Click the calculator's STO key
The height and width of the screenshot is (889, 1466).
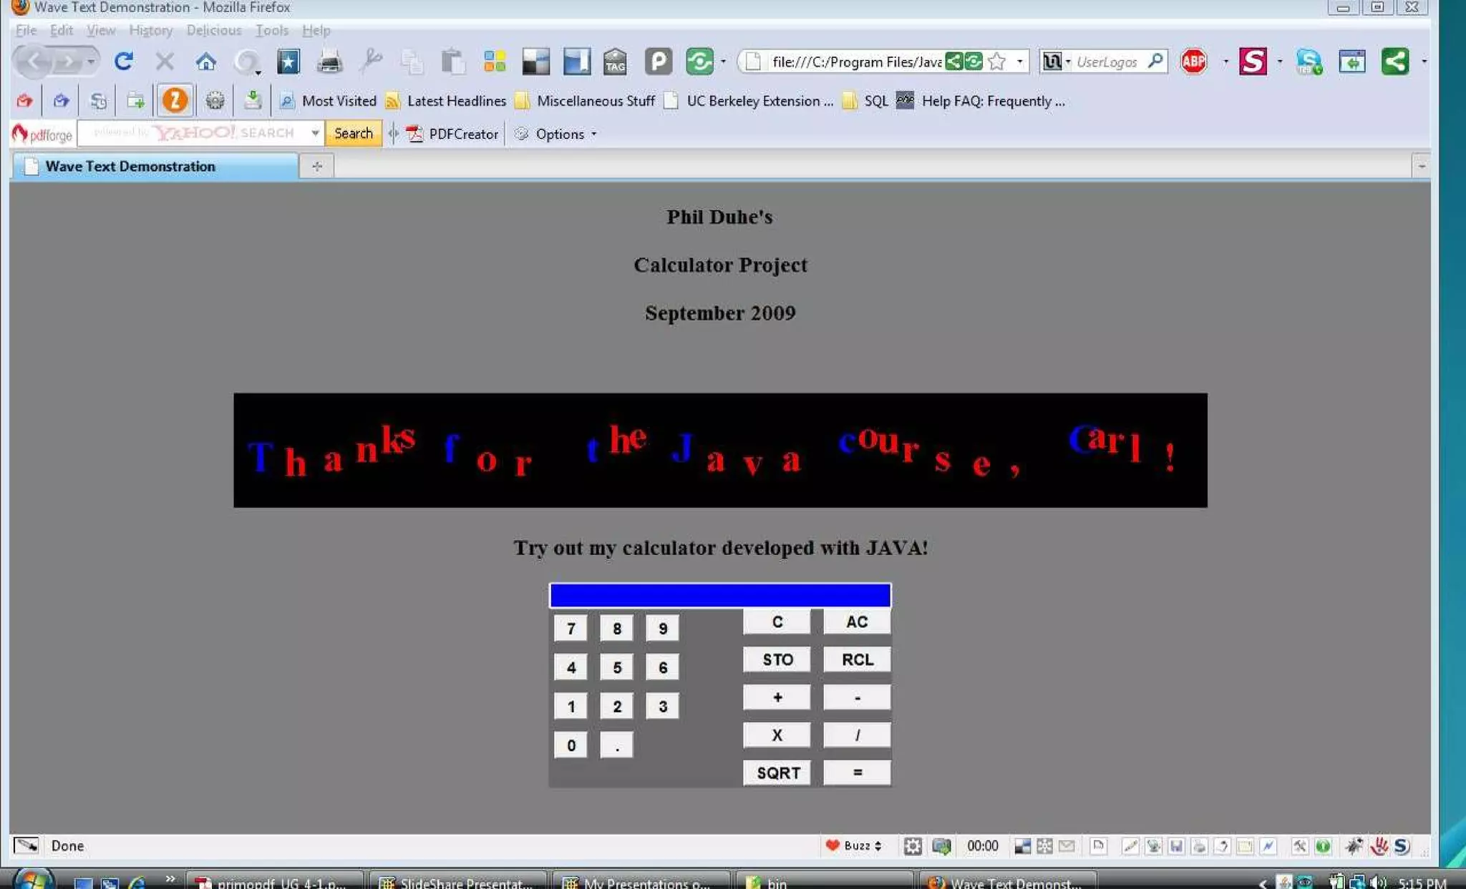click(777, 659)
